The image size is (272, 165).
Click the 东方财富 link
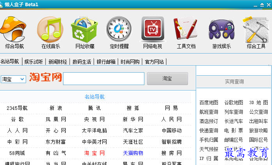pos(56,142)
